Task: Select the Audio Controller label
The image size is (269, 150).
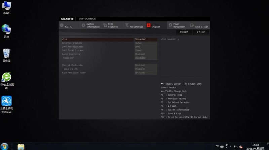Action: click(x=71, y=54)
